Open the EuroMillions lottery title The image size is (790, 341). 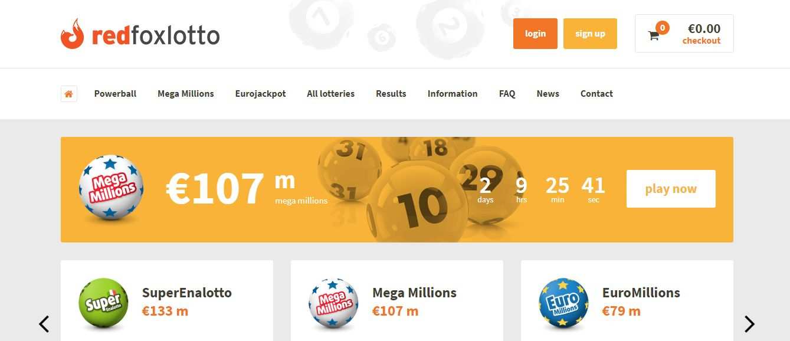(641, 293)
